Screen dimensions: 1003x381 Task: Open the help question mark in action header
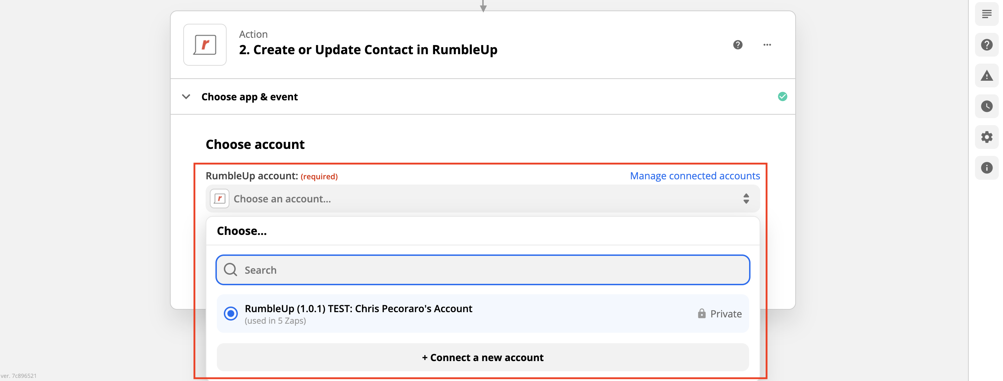738,45
